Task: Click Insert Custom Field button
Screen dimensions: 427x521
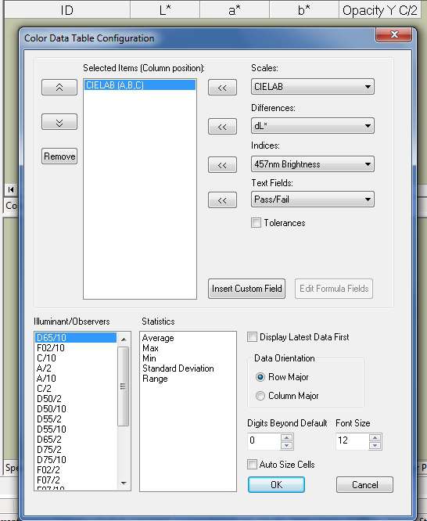Action: point(246,289)
